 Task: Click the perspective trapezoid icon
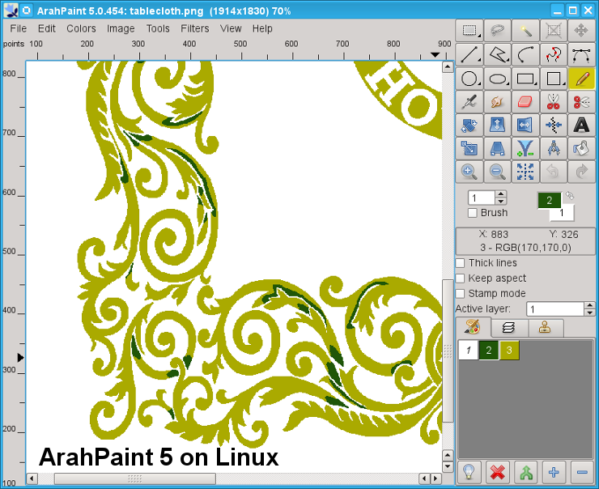pyautogui.click(x=497, y=148)
